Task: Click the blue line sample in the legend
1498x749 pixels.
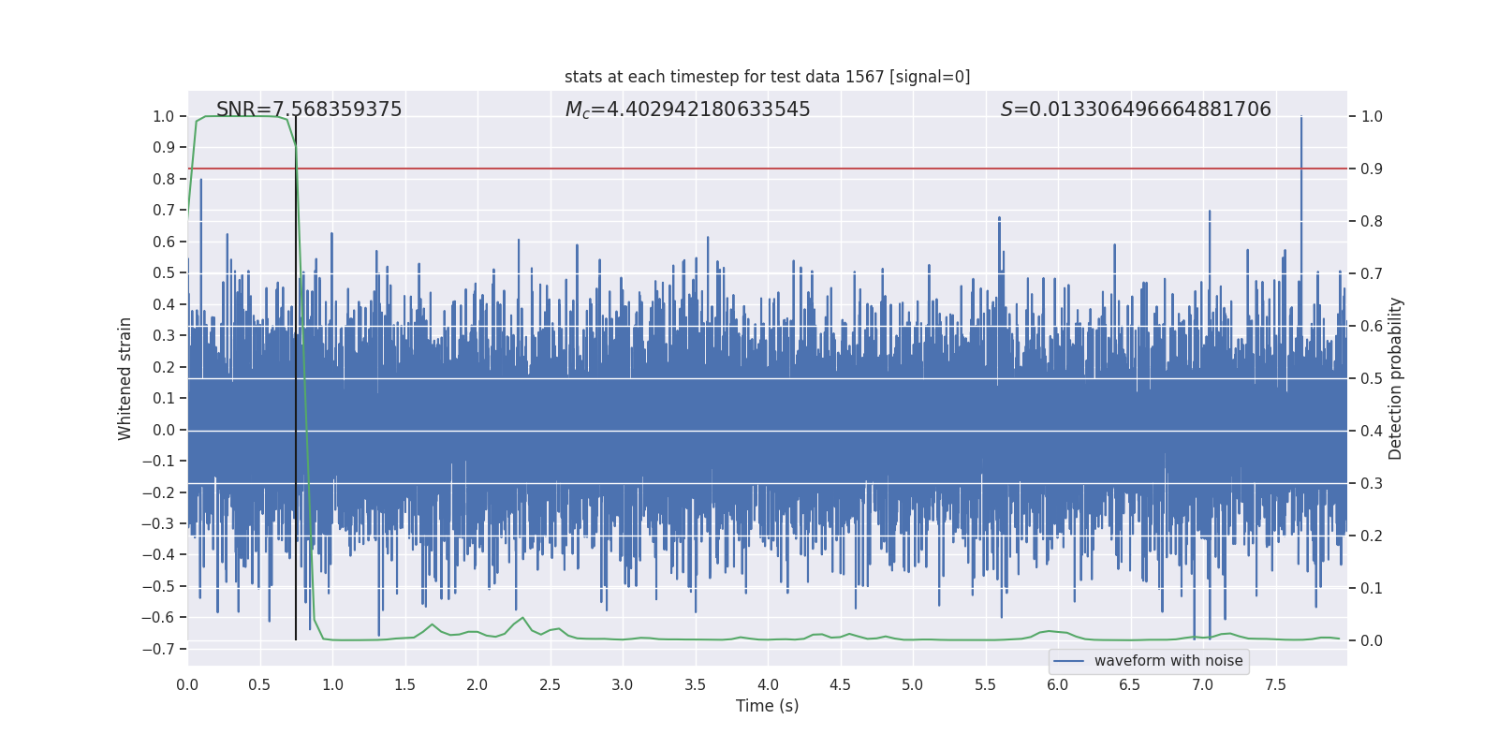Action: [1068, 661]
